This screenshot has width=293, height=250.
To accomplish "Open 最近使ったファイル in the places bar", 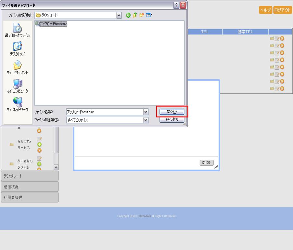I will [17, 30].
